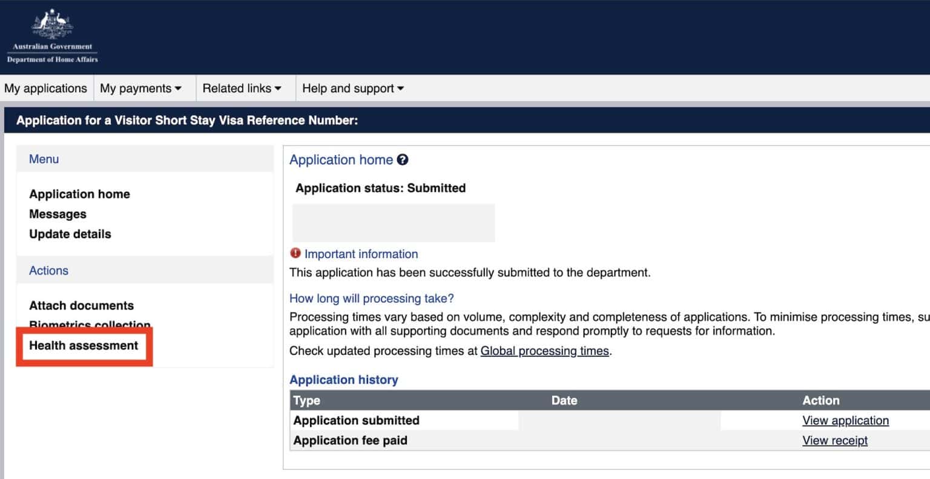Click the help question mark beside Application home

click(403, 160)
